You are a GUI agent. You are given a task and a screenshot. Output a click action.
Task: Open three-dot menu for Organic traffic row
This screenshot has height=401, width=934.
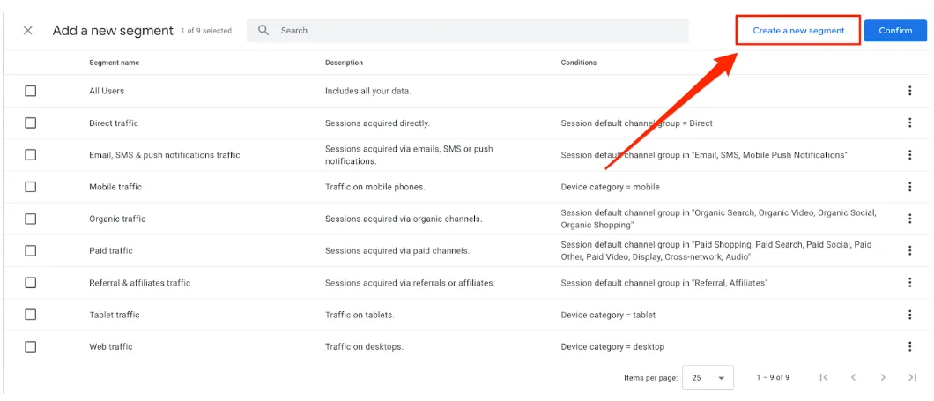coord(909,219)
